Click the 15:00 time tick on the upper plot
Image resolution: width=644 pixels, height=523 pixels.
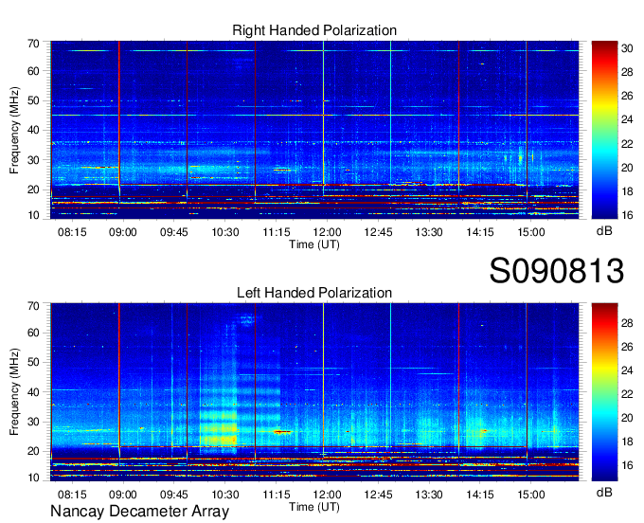coord(530,232)
